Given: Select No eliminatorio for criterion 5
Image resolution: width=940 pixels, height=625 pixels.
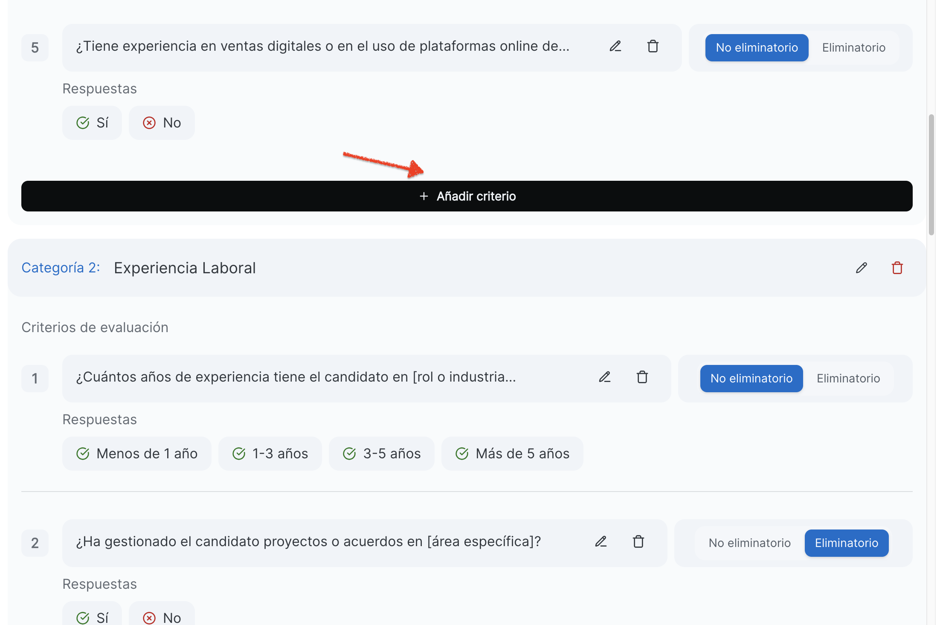Looking at the screenshot, I should (x=757, y=48).
